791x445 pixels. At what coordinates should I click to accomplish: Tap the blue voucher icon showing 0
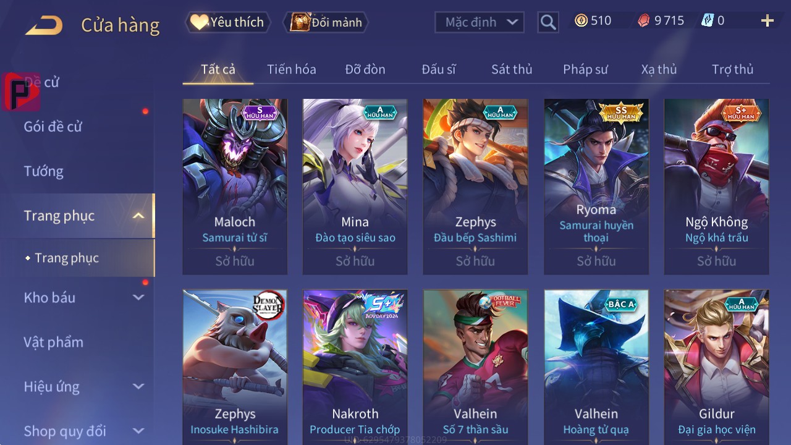[708, 20]
